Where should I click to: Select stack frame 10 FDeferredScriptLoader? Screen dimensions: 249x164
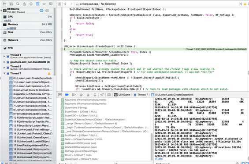click(x=30, y=118)
